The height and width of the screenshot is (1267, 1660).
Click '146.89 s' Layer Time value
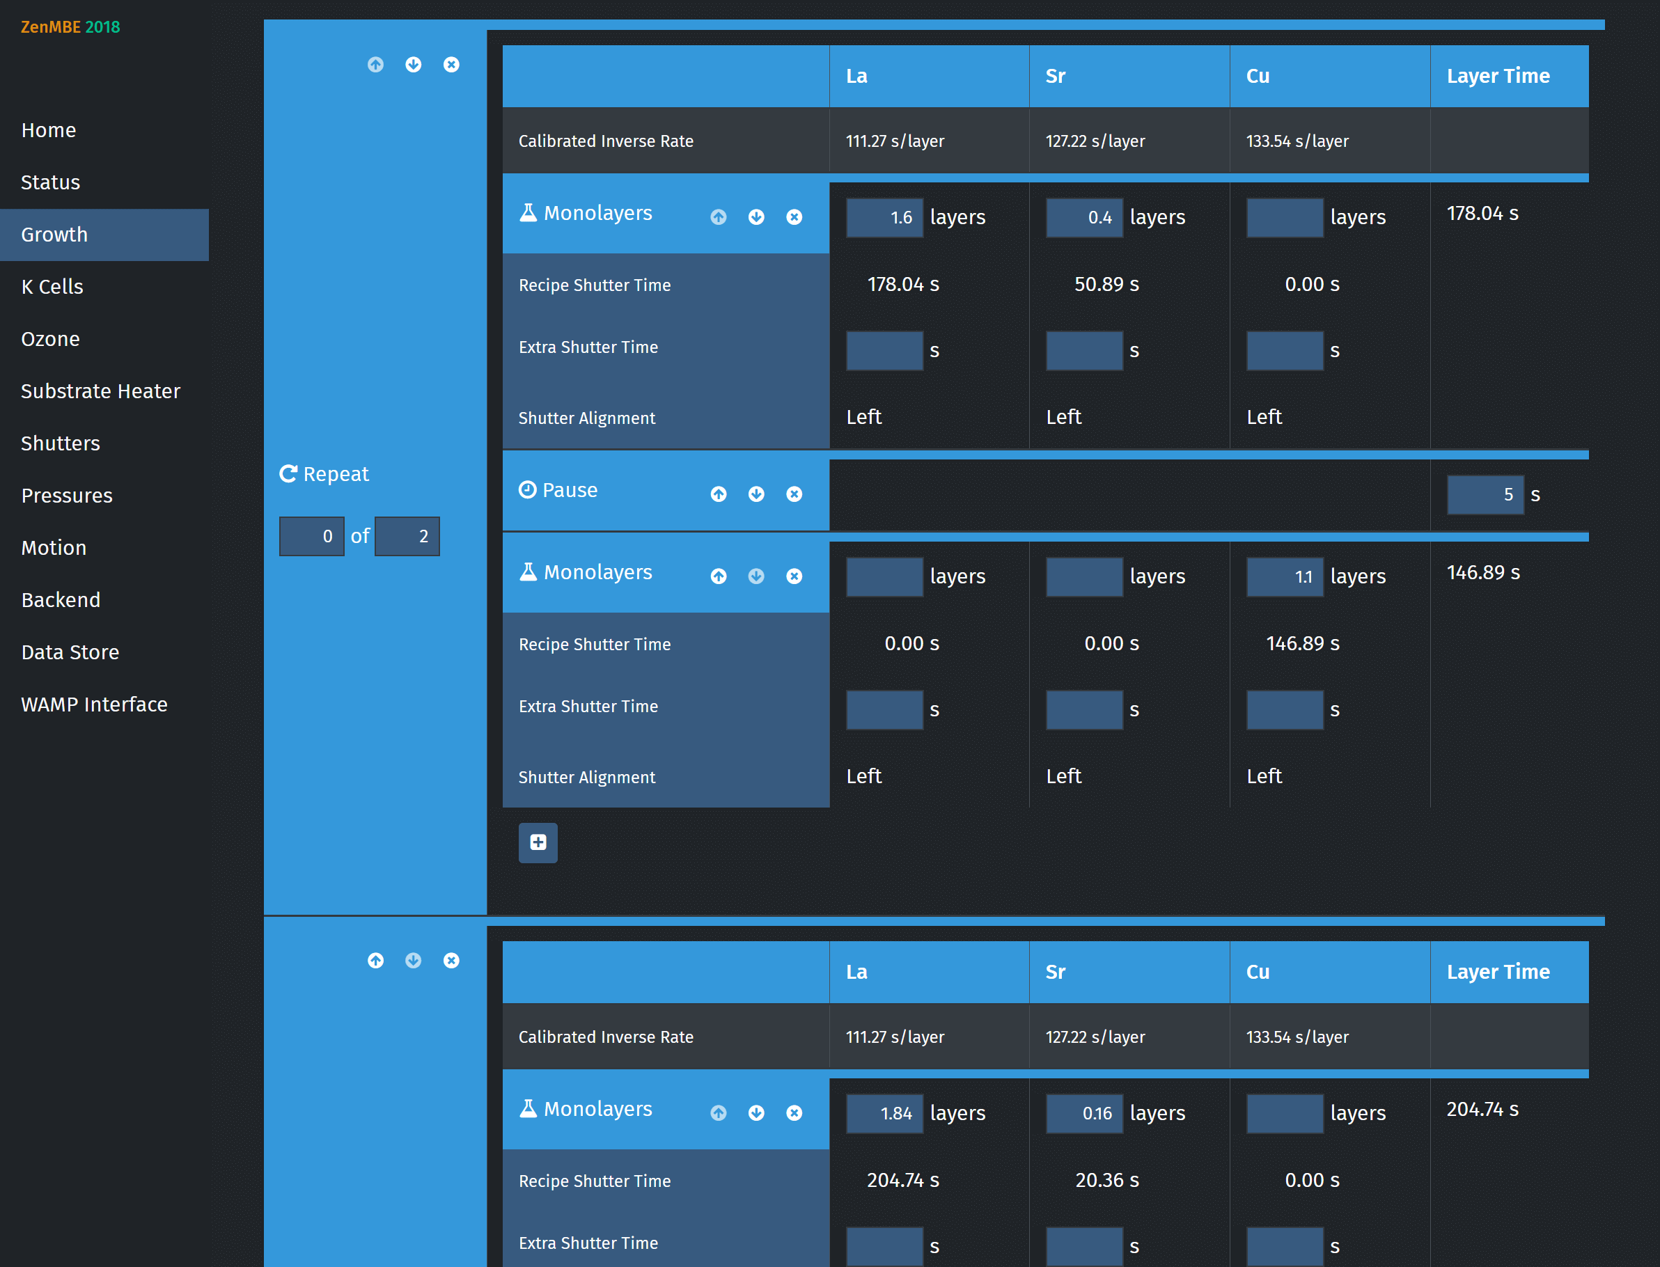(1484, 572)
